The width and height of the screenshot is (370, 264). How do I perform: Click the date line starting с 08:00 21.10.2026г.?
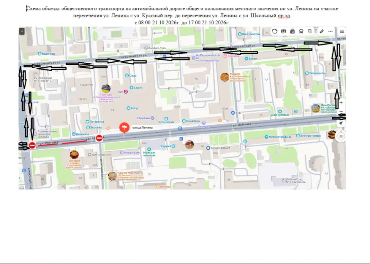click(x=182, y=23)
